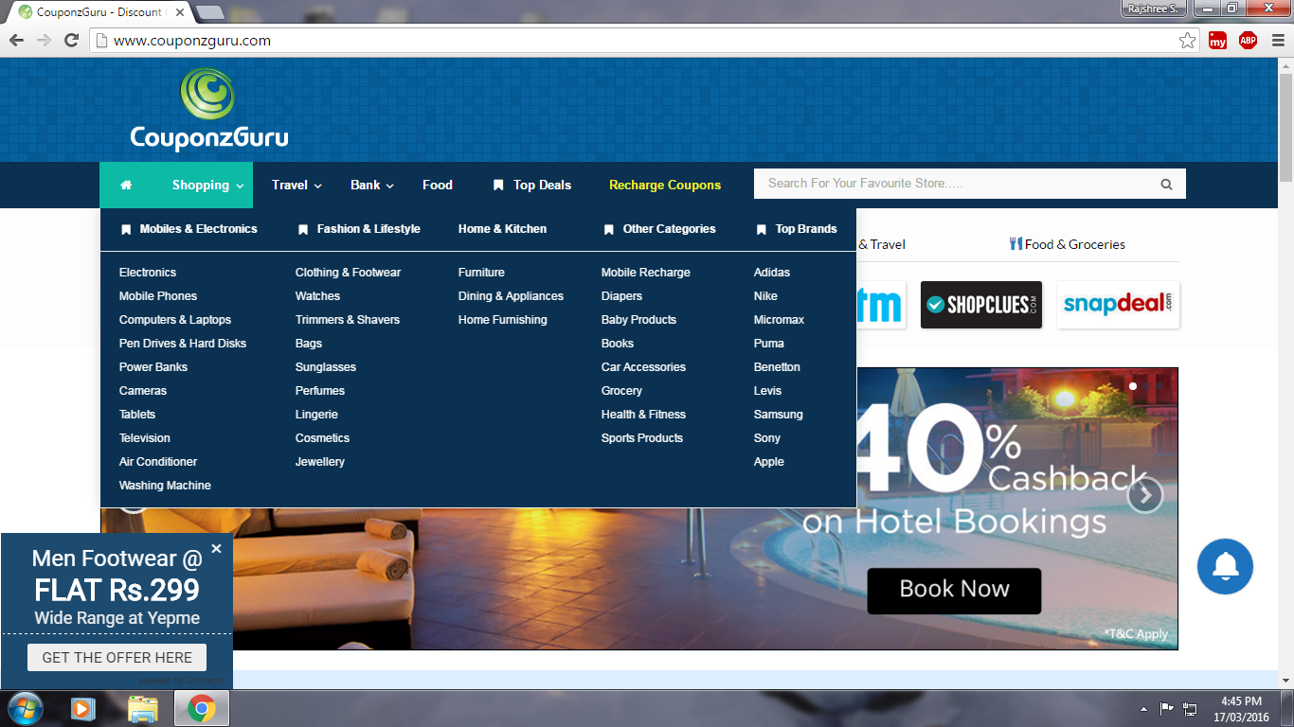Viewport: 1294px width, 727px height.
Task: Collapse the Shopping dropdown menu
Action: point(207,186)
